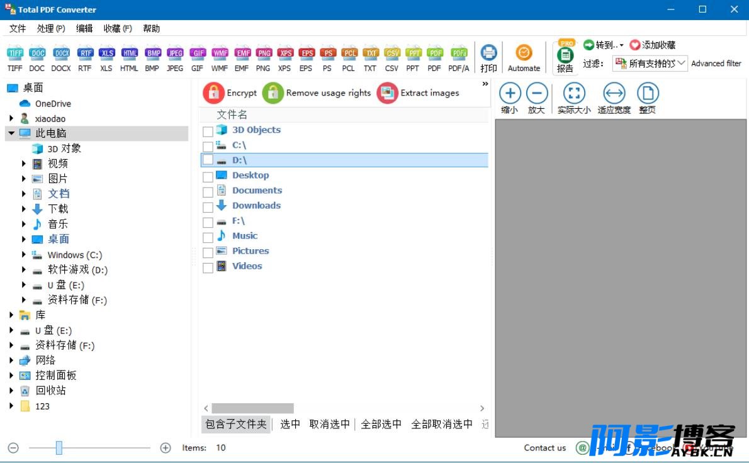Image resolution: width=749 pixels, height=463 pixels.
Task: Click the Advanced filter link
Action: pos(716,64)
